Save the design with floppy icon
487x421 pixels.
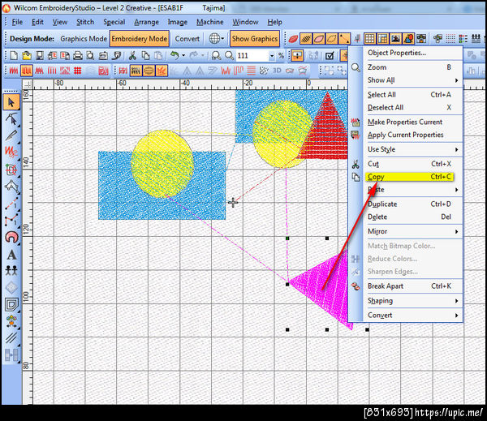40,56
